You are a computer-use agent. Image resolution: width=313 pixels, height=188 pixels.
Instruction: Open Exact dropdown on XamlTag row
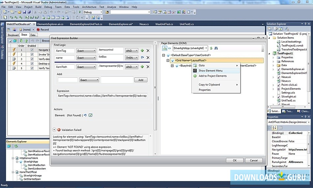coord(86,51)
